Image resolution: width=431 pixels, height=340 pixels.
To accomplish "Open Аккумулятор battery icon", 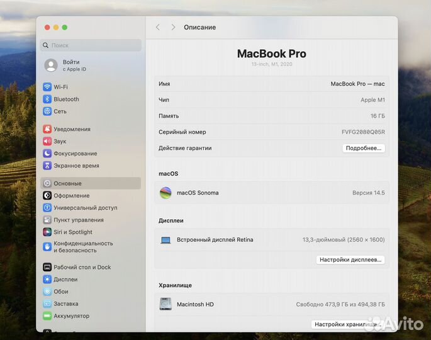I will pos(47,316).
